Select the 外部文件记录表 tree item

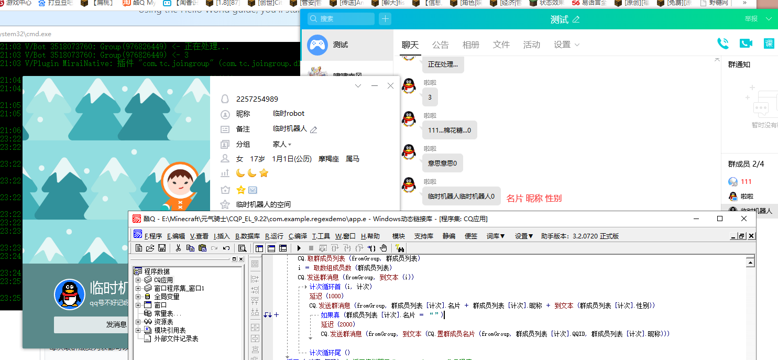tap(172, 339)
